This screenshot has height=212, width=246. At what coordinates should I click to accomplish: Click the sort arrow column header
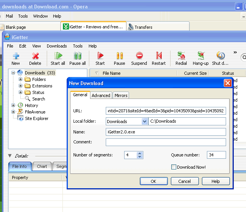click(x=97, y=73)
